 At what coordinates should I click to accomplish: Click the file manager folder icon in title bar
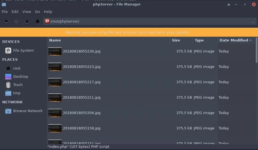[x=4, y=4]
